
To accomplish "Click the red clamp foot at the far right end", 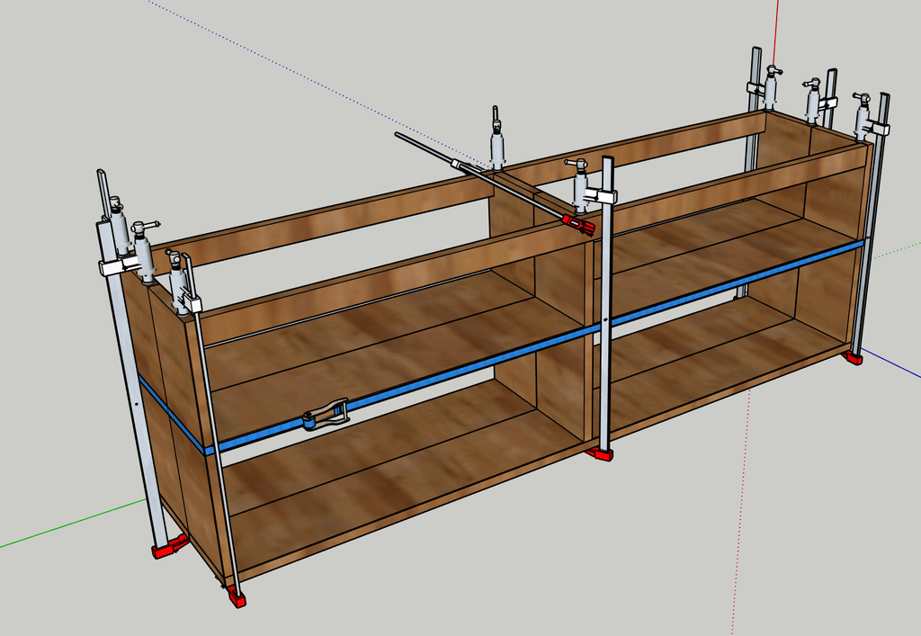I will tap(853, 358).
